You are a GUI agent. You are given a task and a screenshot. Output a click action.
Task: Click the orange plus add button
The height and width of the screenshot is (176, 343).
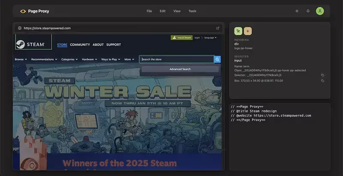(x=248, y=31)
